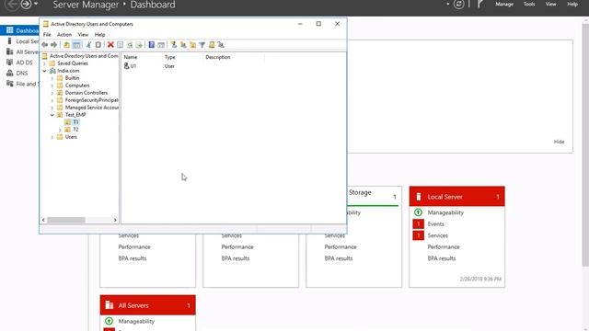This screenshot has width=589, height=331.
Task: Click the Back arrow in the ADUC toolbar
Action: (45, 45)
